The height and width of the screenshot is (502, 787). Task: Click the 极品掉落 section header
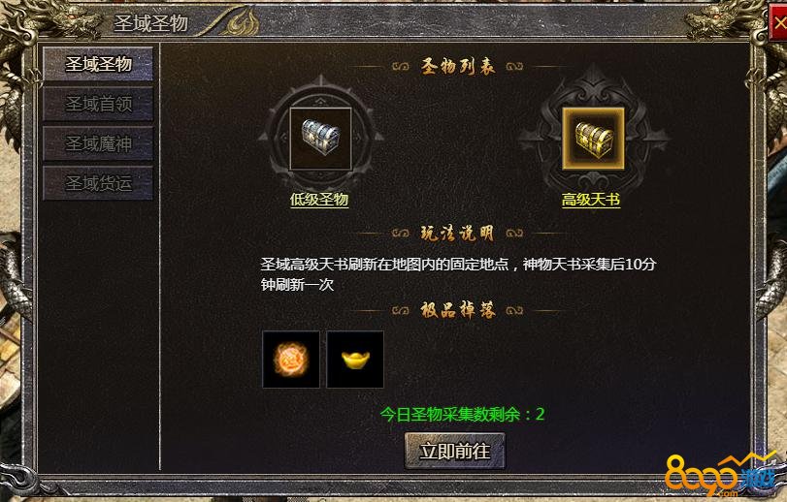point(458,311)
